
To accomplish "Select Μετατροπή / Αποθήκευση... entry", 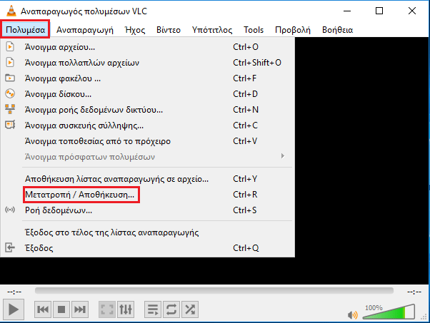I will 148,195.
